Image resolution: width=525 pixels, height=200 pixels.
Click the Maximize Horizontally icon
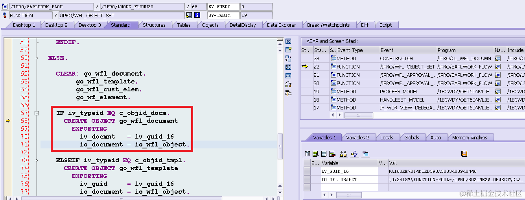tap(288, 76)
